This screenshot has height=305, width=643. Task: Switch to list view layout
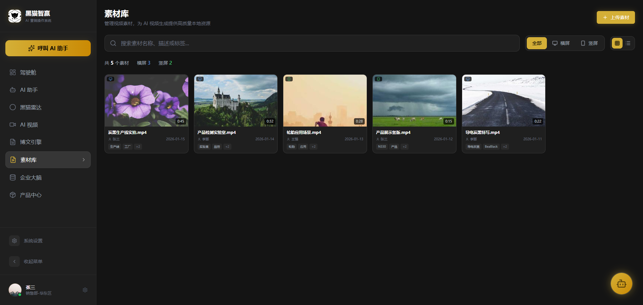click(x=628, y=43)
